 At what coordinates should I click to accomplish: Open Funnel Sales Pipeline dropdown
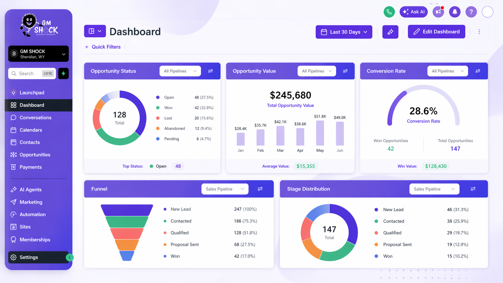point(225,189)
